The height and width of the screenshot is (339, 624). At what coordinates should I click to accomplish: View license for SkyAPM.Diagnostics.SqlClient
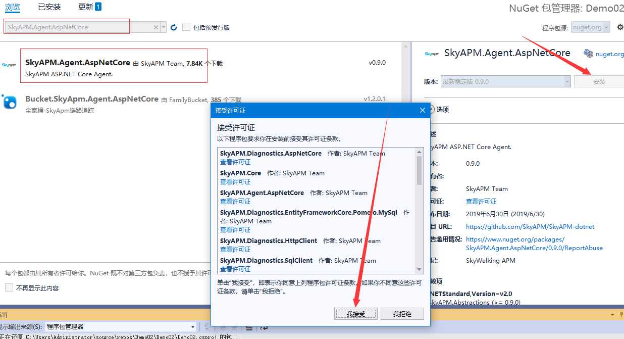(x=235, y=269)
